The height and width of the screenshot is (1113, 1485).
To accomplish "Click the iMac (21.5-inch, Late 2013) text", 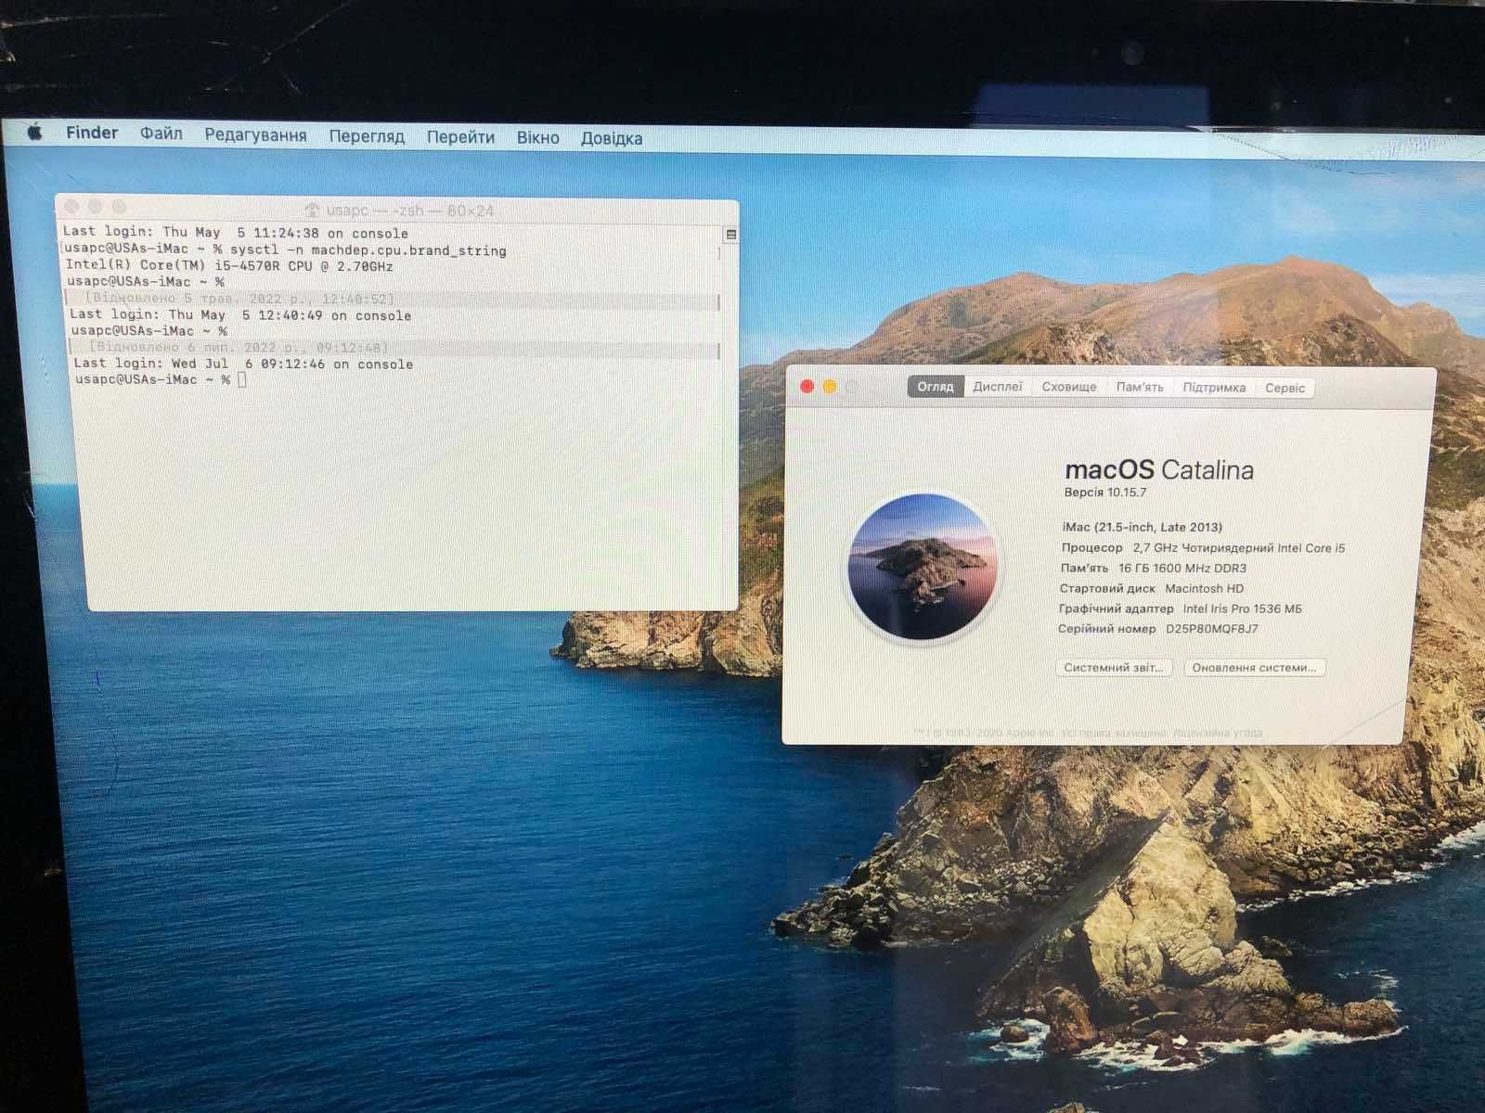I will pyautogui.click(x=1143, y=527).
